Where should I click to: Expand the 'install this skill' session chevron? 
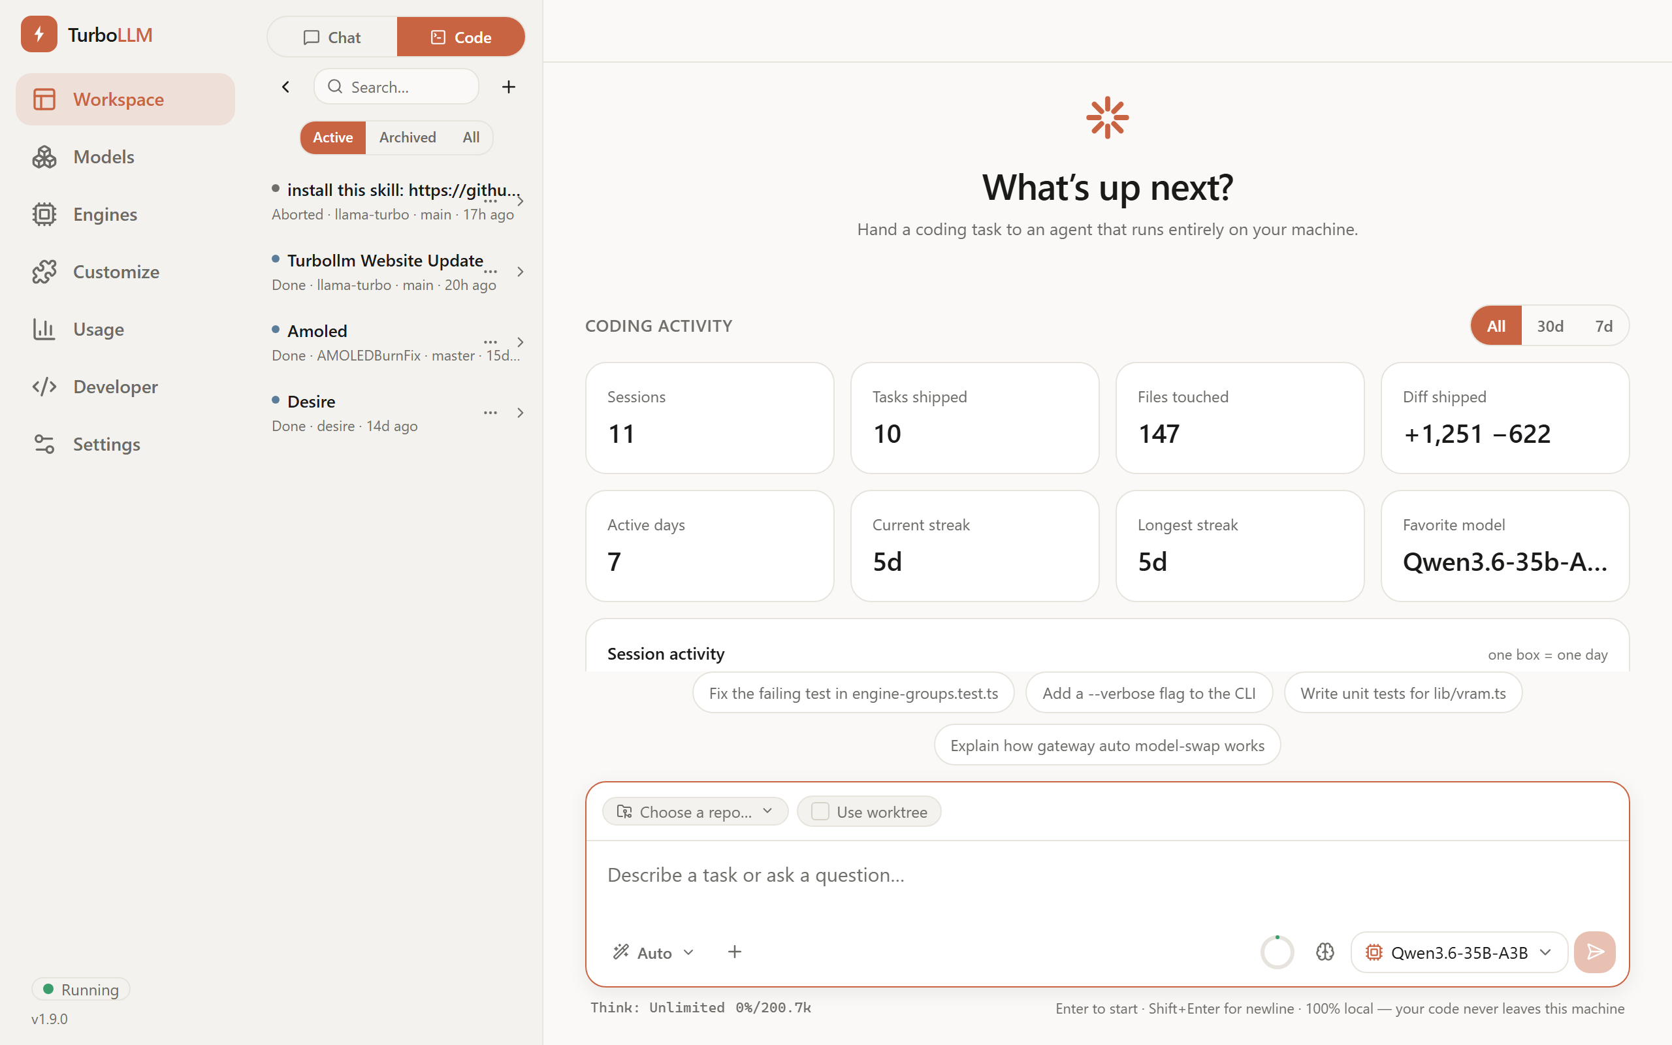pyautogui.click(x=521, y=201)
